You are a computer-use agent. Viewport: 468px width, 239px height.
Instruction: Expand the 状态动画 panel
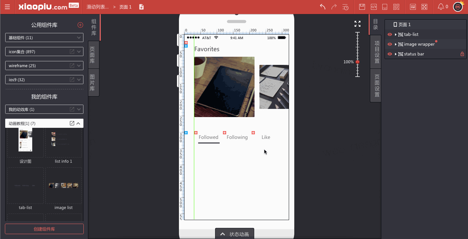[235, 234]
